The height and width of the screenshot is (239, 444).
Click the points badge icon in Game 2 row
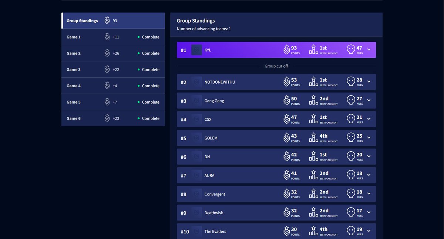107,53
